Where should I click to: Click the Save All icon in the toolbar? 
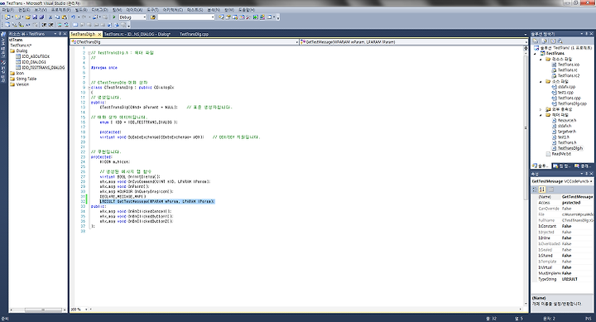[41, 17]
